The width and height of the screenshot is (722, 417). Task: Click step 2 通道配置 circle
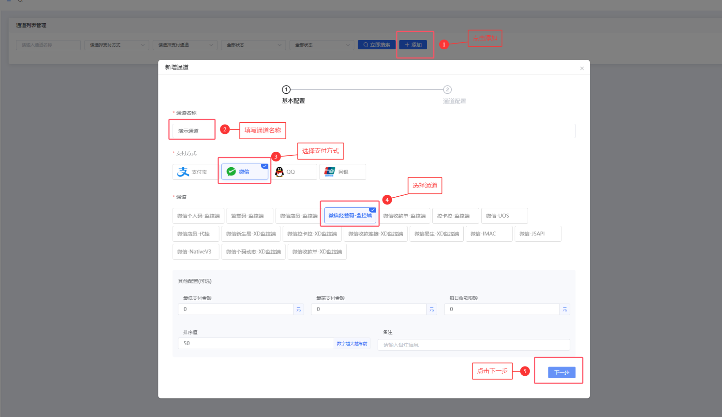(x=447, y=90)
